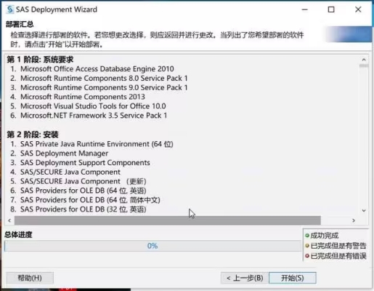Image resolution: width=374 pixels, height=291 pixels.
Task: Go back with 上一步(B) button
Action: coord(245,278)
